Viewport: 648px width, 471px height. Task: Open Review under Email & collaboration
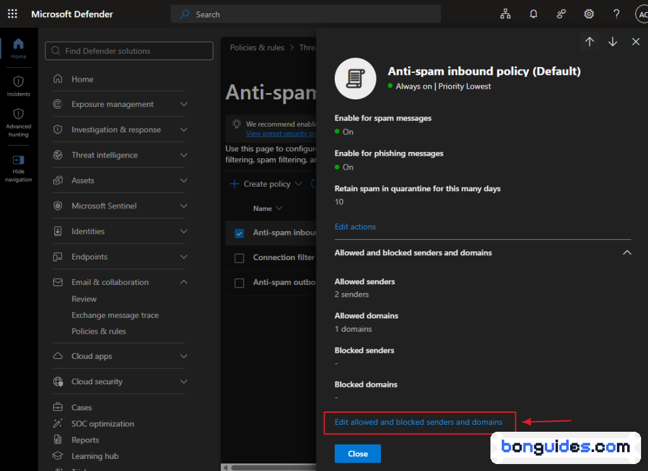click(84, 299)
